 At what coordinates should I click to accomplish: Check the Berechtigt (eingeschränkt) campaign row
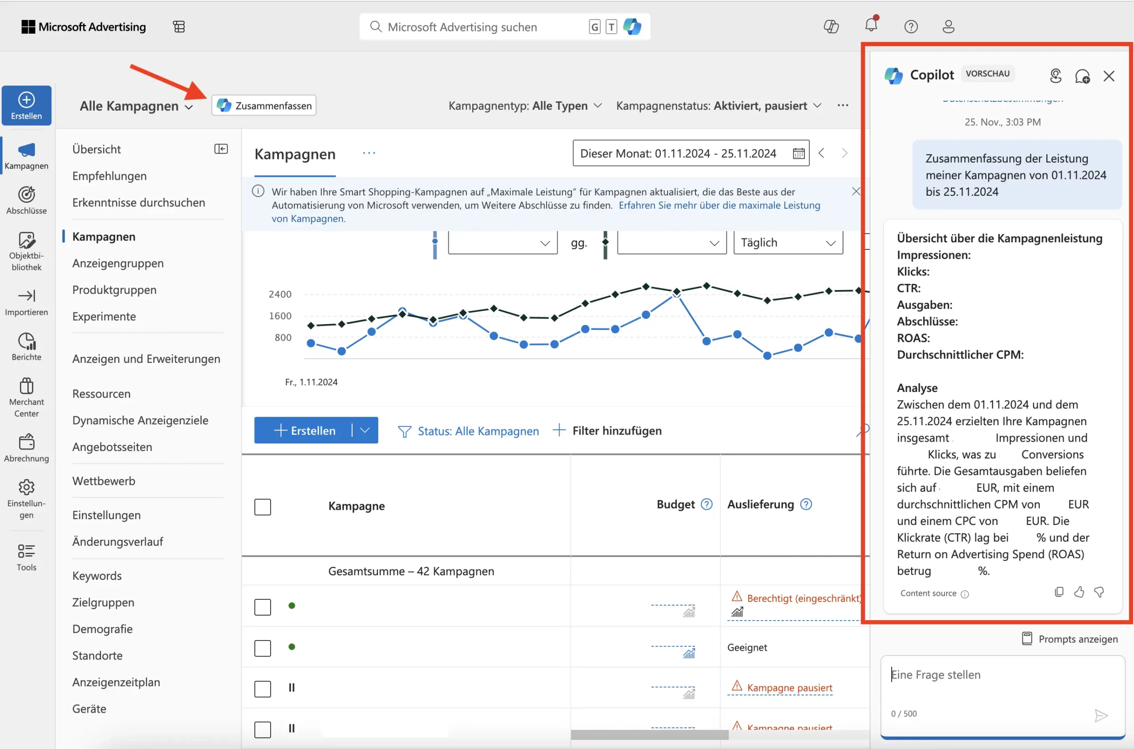262,607
